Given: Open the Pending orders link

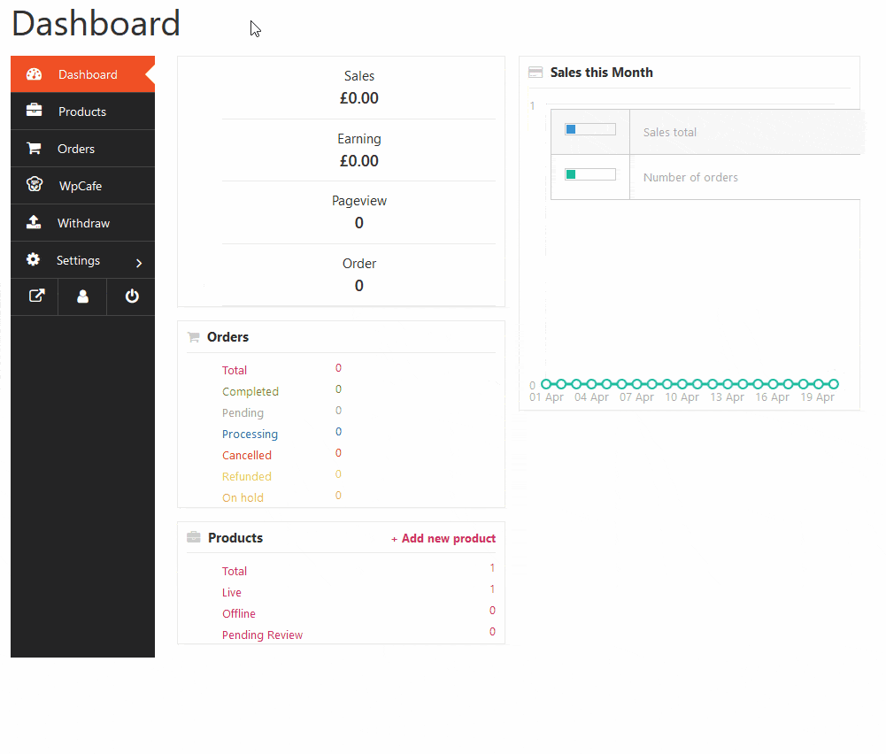Looking at the screenshot, I should click(x=243, y=413).
